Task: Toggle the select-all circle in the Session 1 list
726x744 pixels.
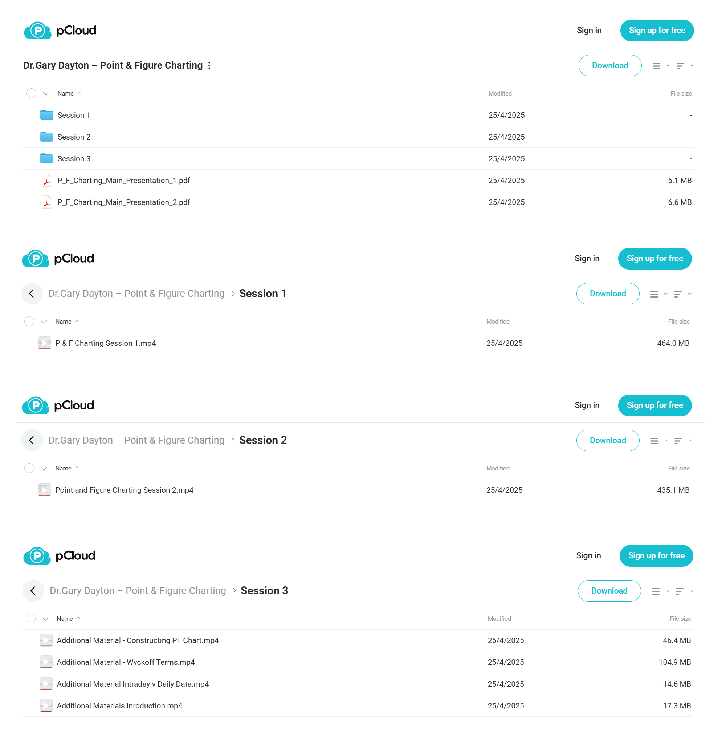Action: pyautogui.click(x=29, y=322)
